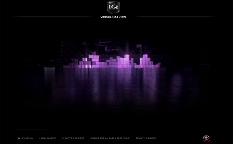Open iQ Facts & Figures
Screen dimensions: 233x144
tap(73, 138)
